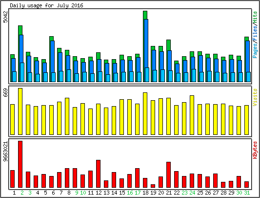Select day 18 on the date axis
This screenshot has height=198, width=260.
click(x=145, y=193)
